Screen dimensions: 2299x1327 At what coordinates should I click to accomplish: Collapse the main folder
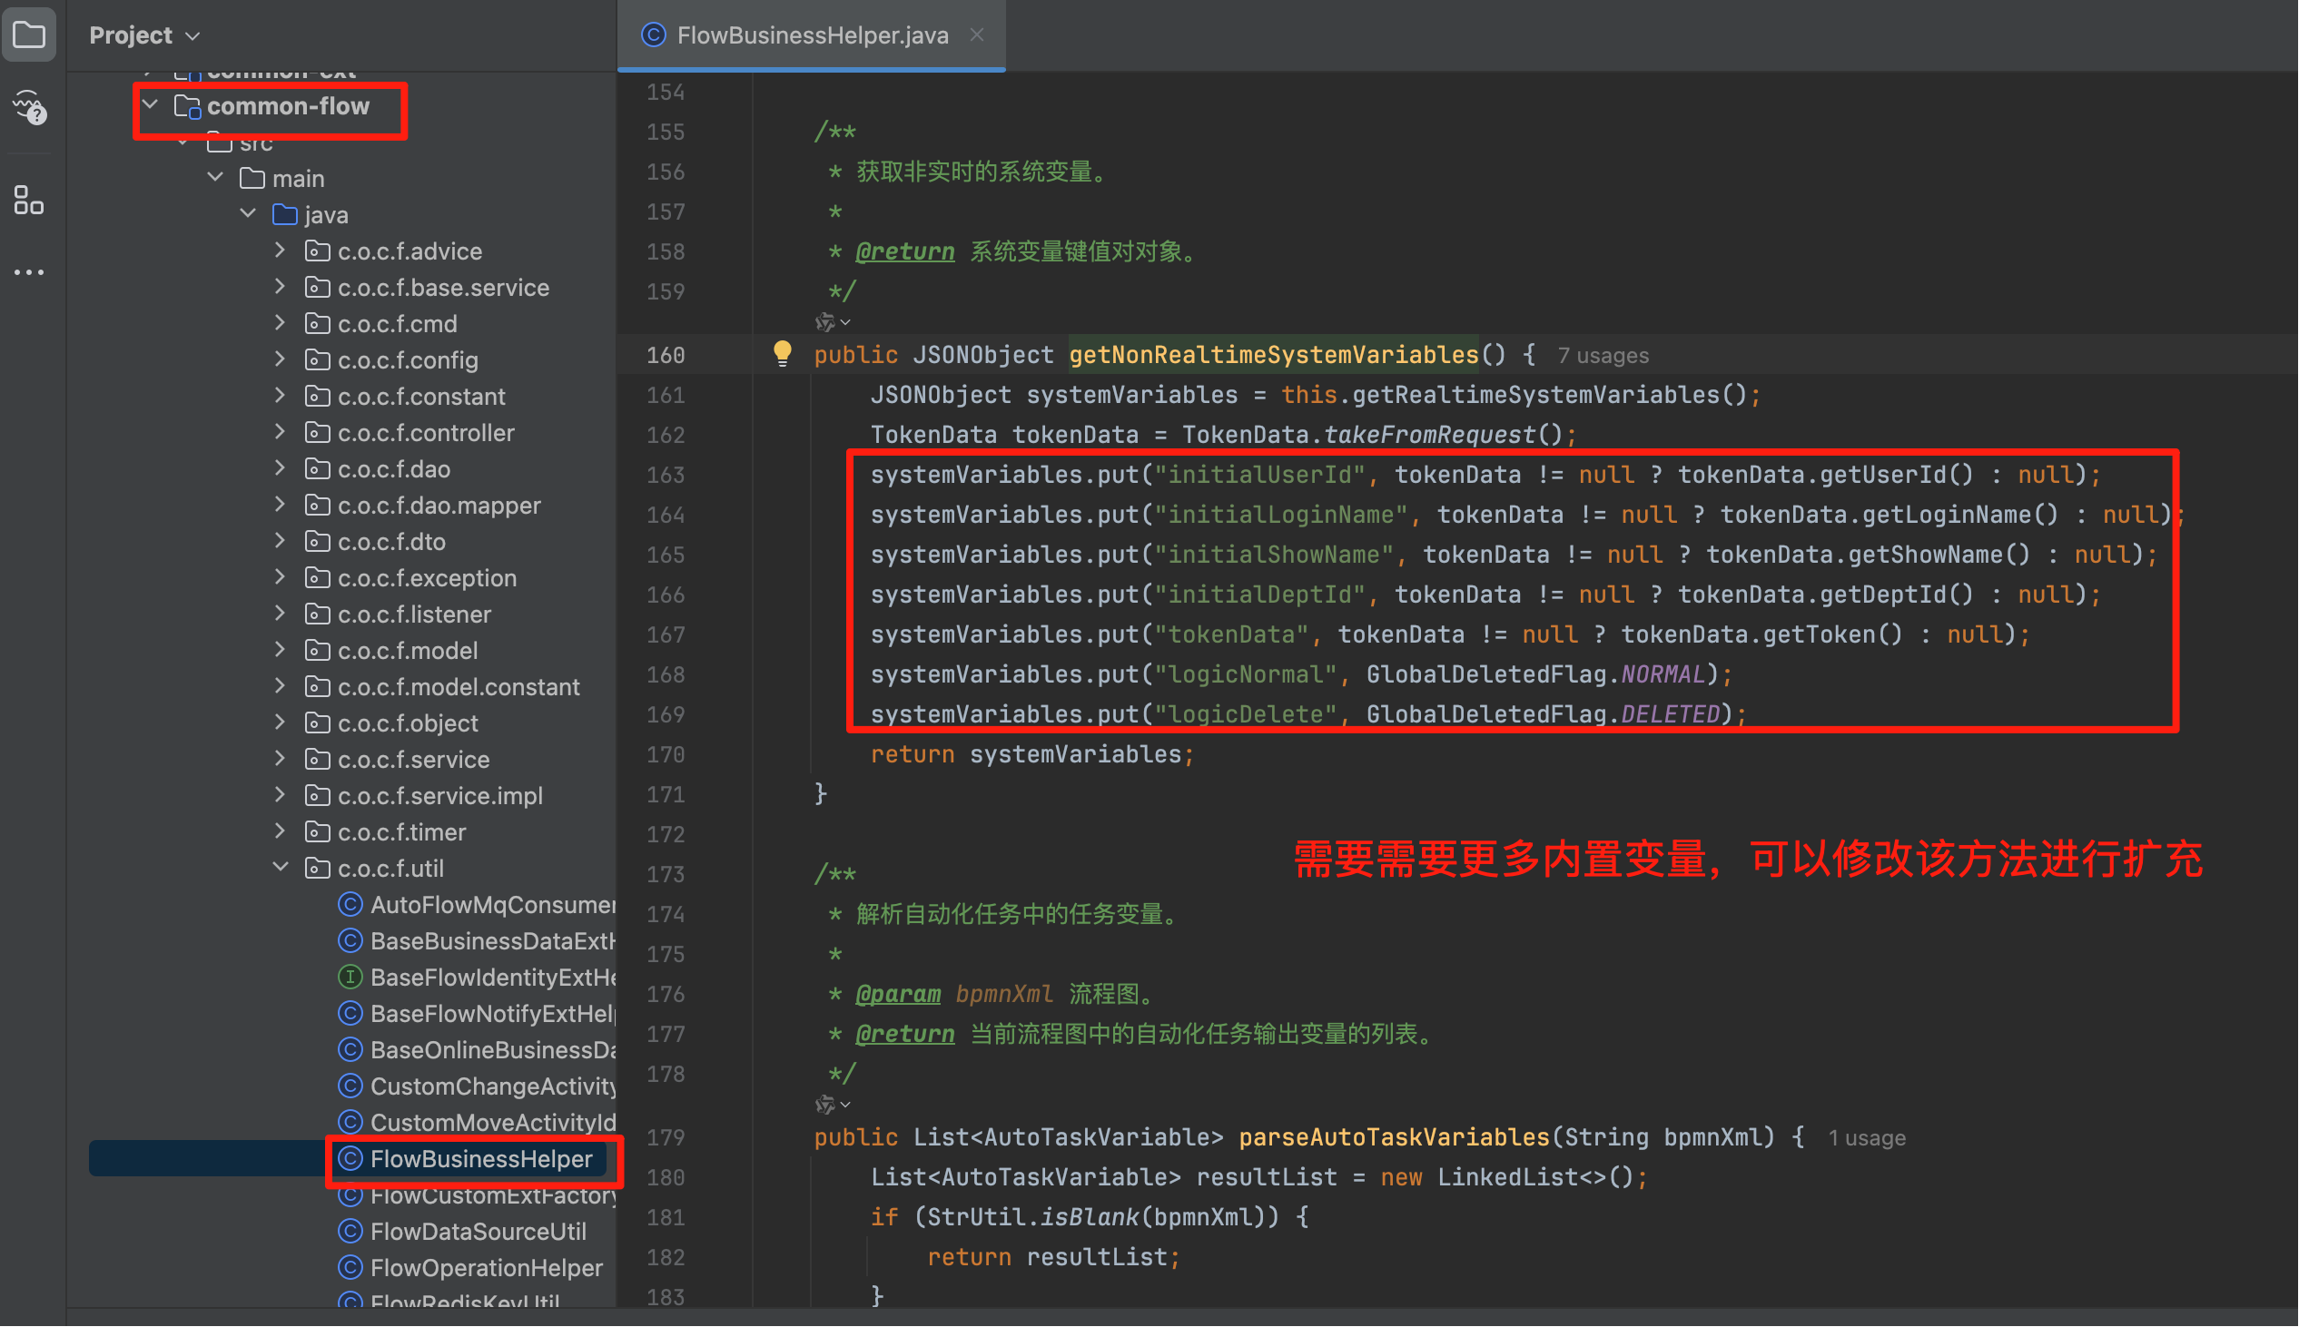(216, 178)
